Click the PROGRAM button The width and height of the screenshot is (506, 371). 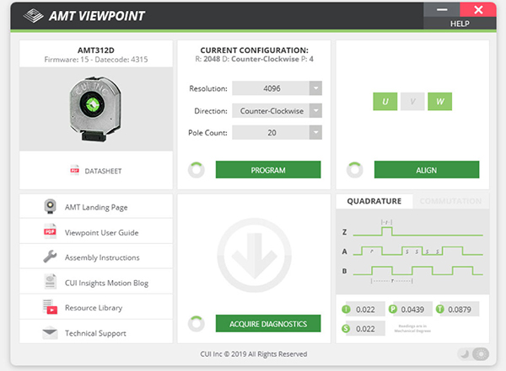pyautogui.click(x=268, y=170)
